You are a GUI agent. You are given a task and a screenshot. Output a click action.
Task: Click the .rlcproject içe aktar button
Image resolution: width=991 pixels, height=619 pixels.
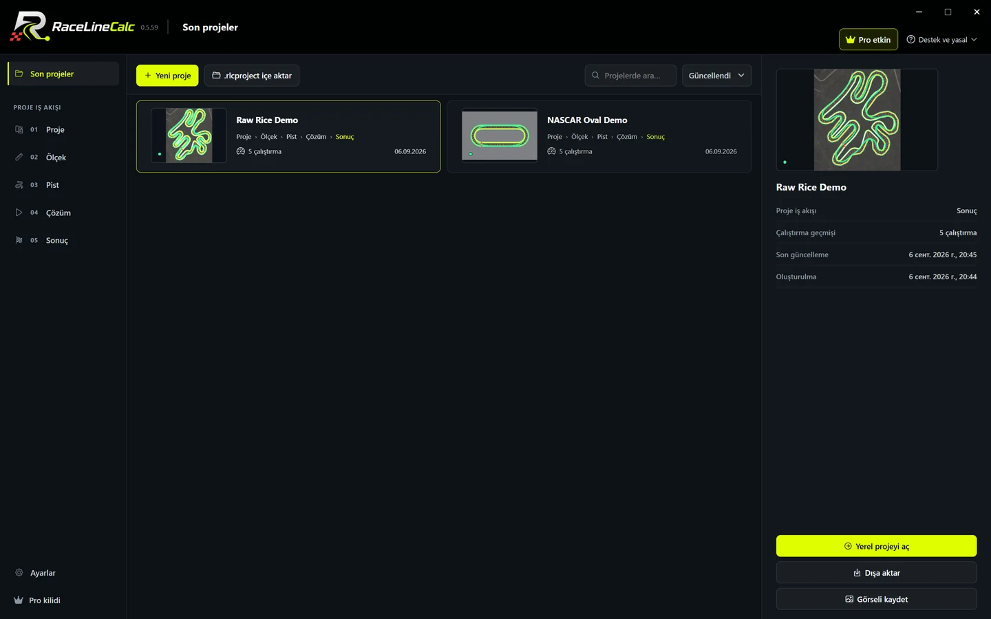pos(252,76)
